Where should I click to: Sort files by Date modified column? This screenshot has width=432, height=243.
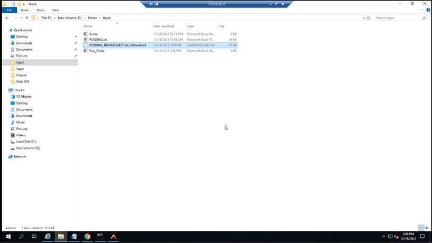click(x=164, y=26)
